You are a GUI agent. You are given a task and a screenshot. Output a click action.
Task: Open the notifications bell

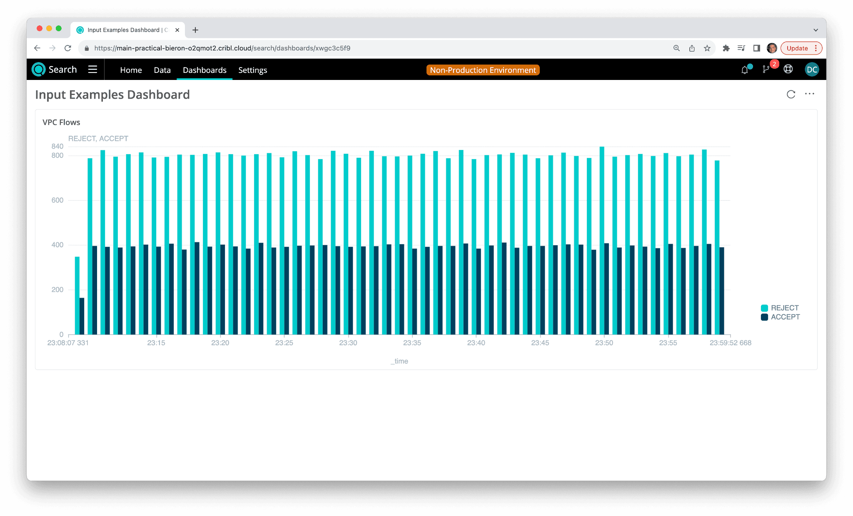point(745,70)
